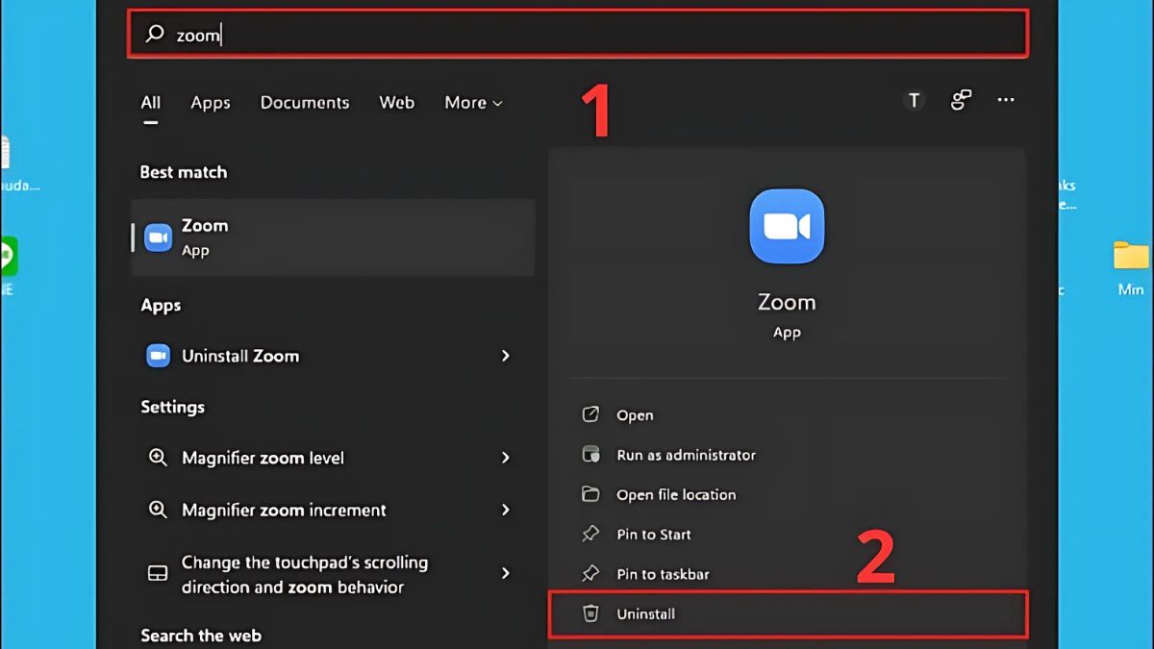Click the Pin to Start pin icon
This screenshot has width=1154, height=649.
point(590,534)
